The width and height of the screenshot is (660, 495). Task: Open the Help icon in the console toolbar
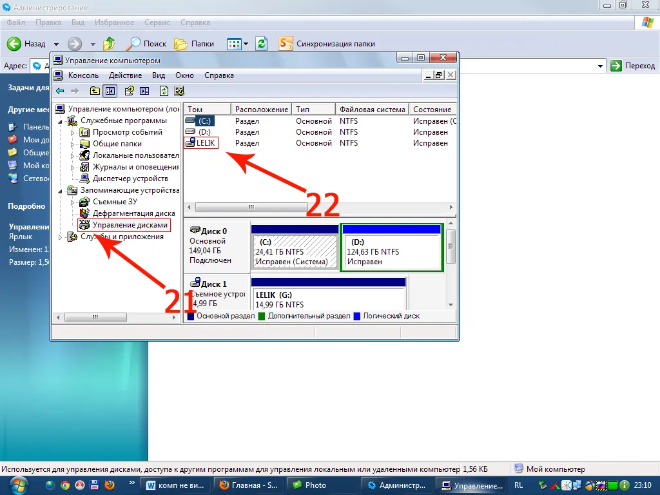point(129,91)
